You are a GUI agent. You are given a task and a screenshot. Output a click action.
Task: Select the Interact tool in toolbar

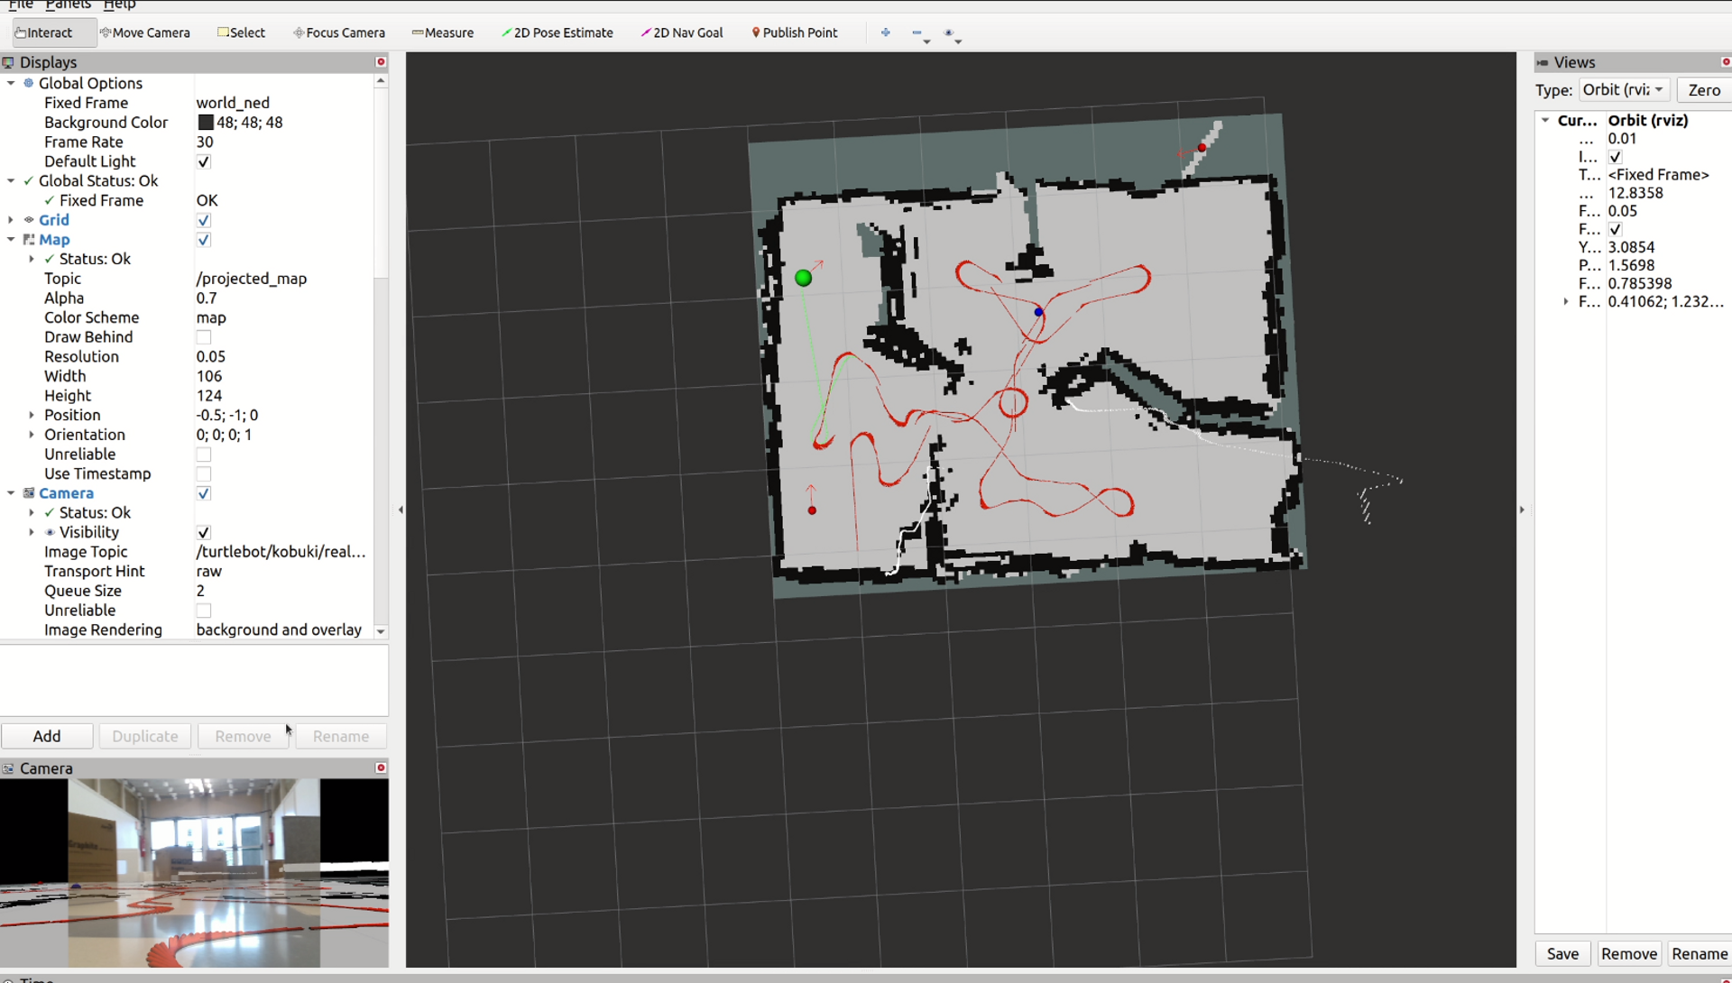(42, 32)
